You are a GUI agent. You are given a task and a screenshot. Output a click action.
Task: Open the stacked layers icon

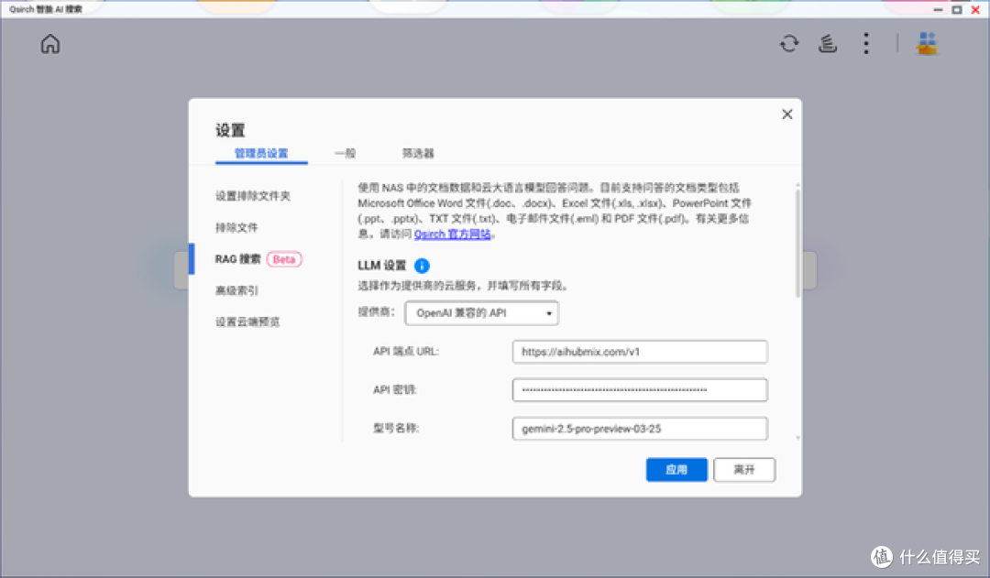[x=828, y=44]
